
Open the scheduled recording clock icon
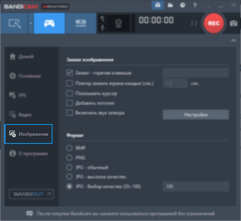click(x=183, y=5)
